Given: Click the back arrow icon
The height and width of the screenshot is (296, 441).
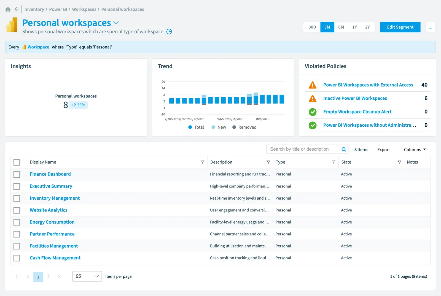Looking at the screenshot, I should coord(17,9).
